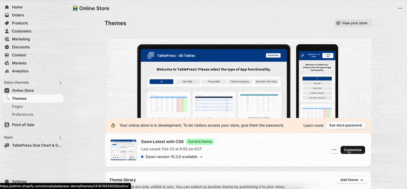Click the Products tag icon
This screenshot has width=407, height=189.
coord(7,23)
